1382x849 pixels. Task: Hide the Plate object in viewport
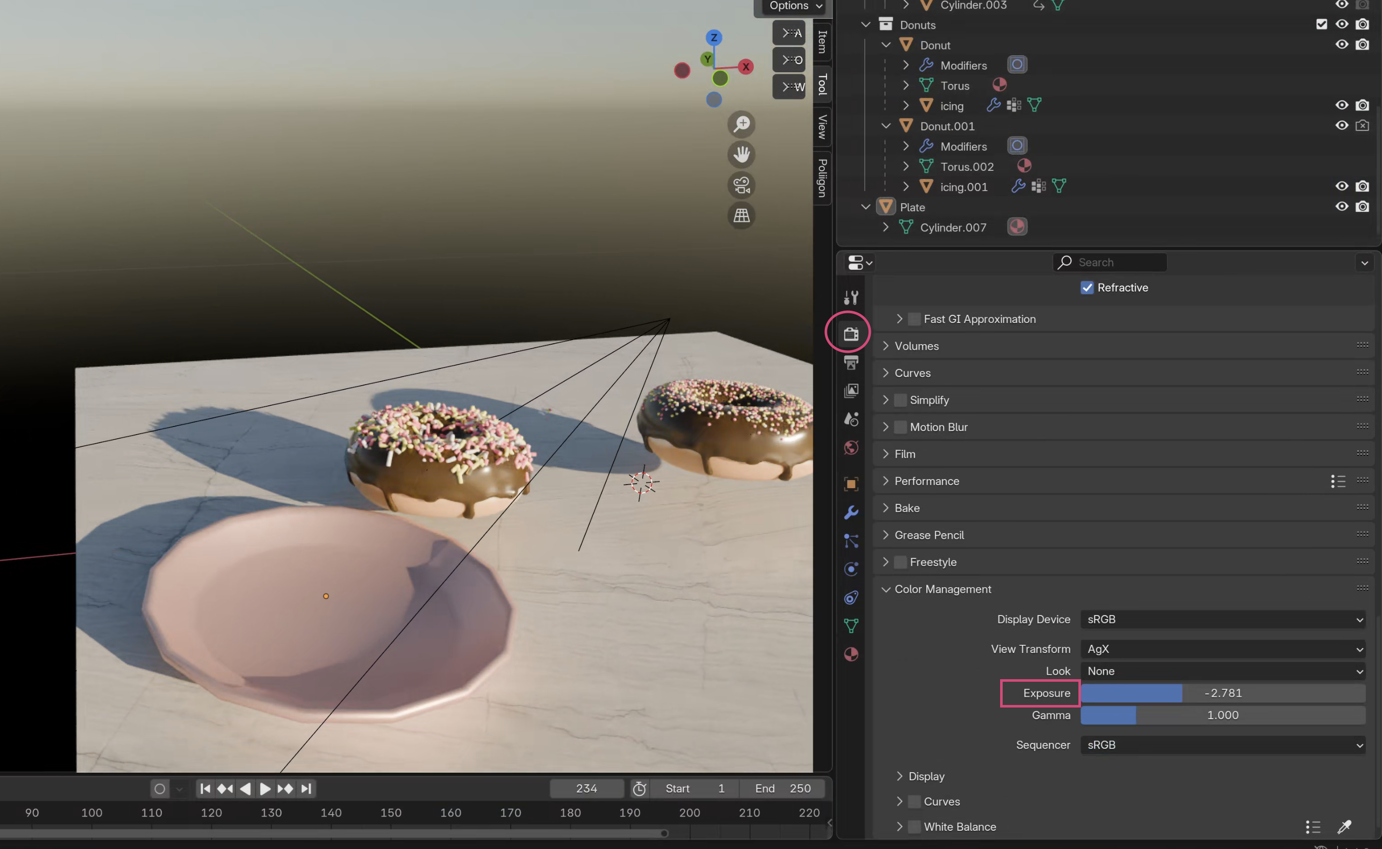click(x=1341, y=207)
